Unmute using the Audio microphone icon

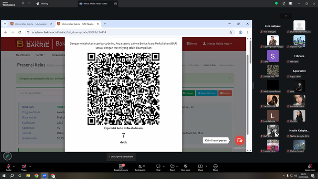pyautogui.click(x=8, y=166)
